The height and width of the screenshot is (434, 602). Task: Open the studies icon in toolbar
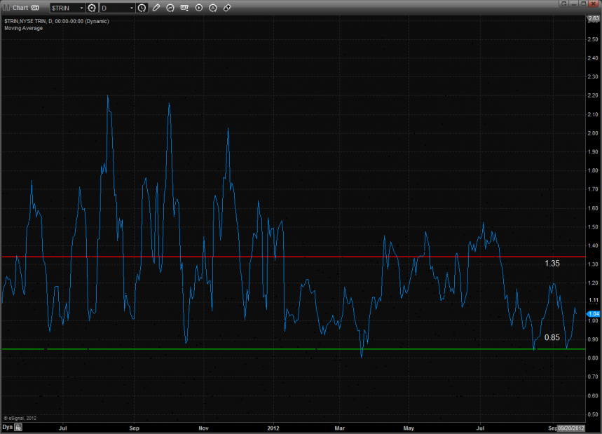170,8
